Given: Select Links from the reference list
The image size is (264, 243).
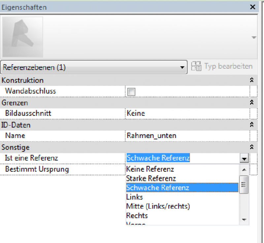Looking at the screenshot, I should pos(135,197).
